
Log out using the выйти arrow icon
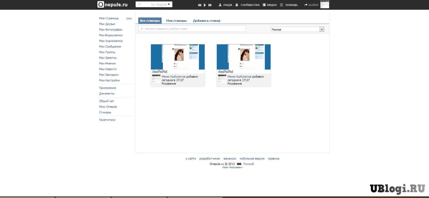[x=306, y=5]
